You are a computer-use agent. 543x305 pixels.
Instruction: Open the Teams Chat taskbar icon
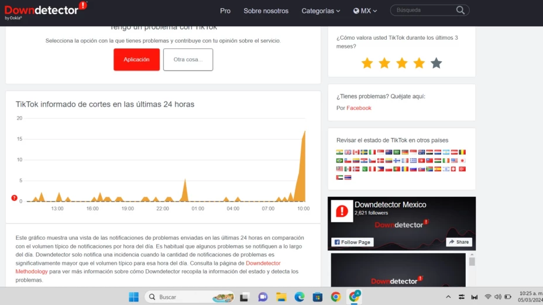pos(263,297)
